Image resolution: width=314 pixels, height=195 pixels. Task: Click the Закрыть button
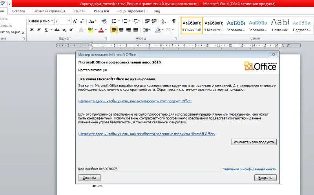pyautogui.click(x=265, y=178)
